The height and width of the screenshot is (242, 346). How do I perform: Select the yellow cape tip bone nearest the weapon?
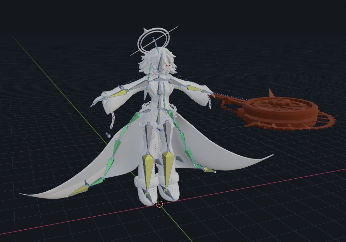[210, 170]
